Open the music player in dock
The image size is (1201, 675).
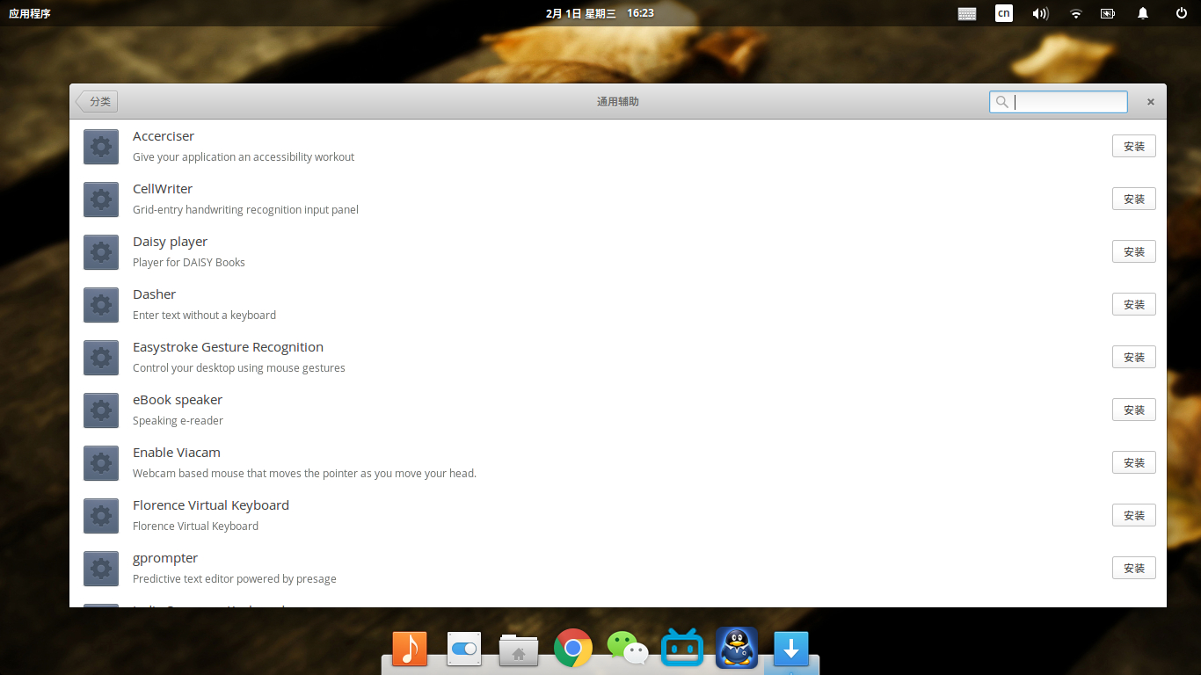point(410,649)
